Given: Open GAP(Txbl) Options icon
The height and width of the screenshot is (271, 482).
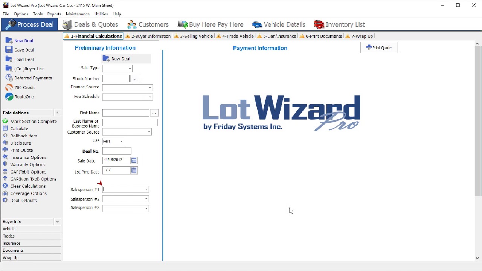Looking at the screenshot, I should pos(5,171).
